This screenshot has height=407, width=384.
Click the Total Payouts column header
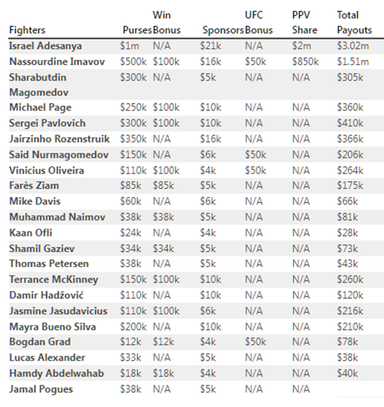(354, 22)
